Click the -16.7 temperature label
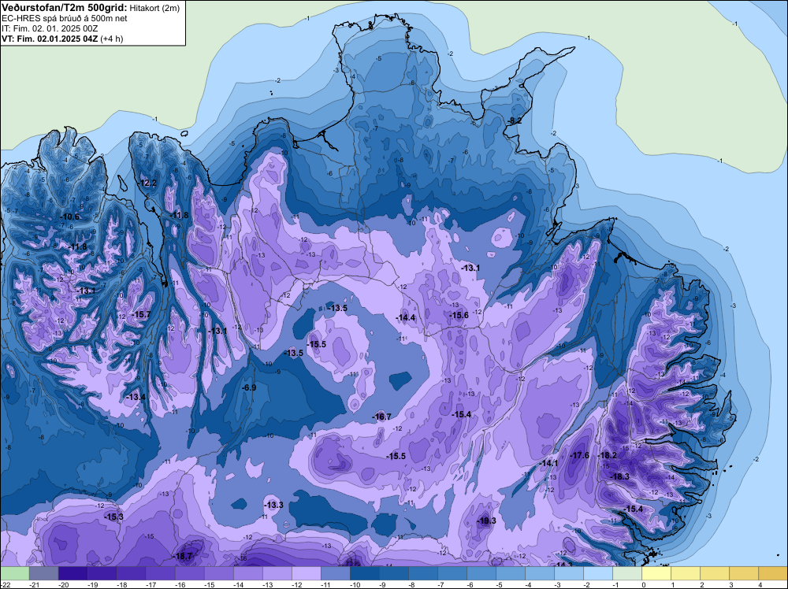Screen dimensions: 788x589 (381, 417)
